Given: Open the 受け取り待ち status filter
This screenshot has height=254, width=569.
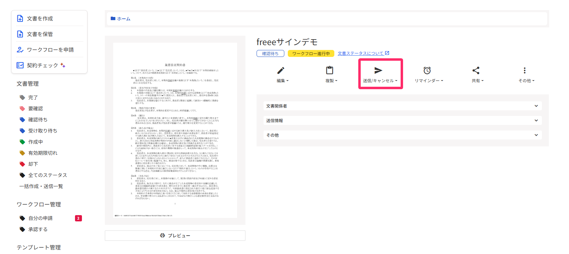Looking at the screenshot, I should [x=43, y=131].
